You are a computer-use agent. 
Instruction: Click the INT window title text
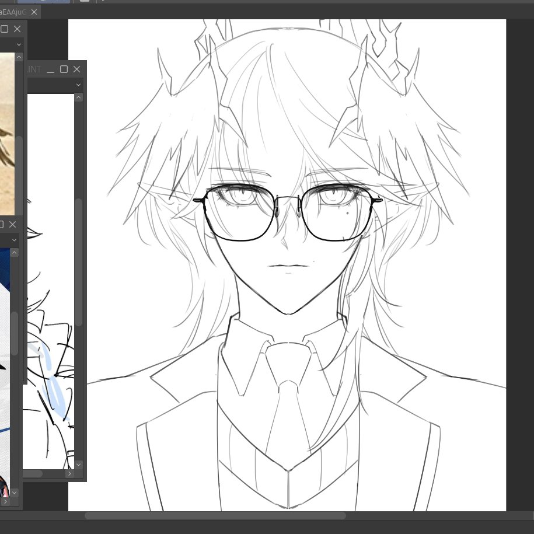tap(34, 69)
